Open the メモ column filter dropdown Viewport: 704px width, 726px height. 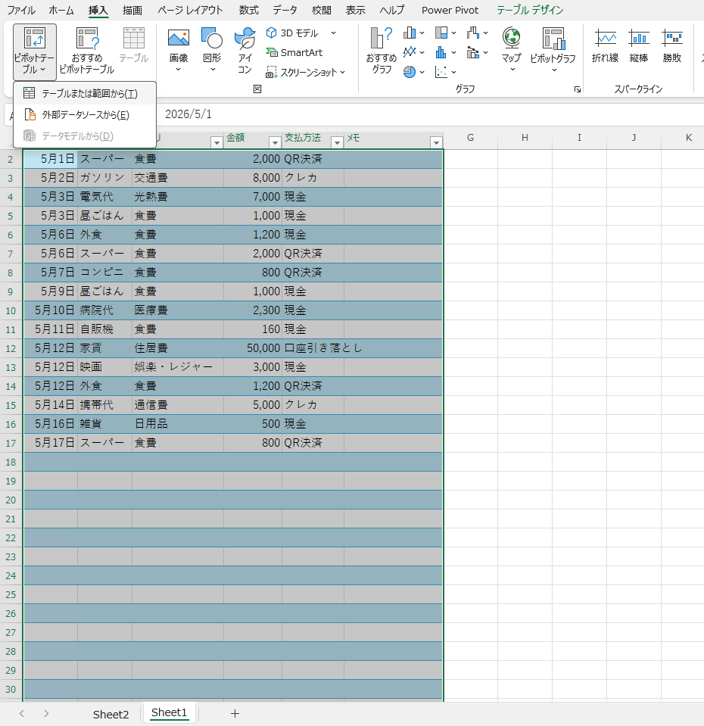pos(436,142)
